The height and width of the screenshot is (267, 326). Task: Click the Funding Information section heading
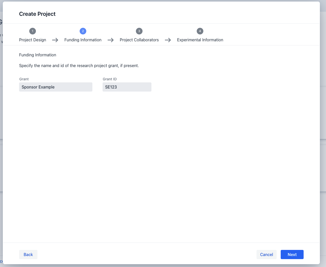click(38, 55)
